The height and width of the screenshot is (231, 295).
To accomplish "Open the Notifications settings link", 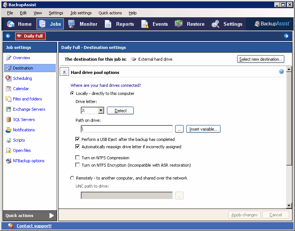I will point(24,130).
